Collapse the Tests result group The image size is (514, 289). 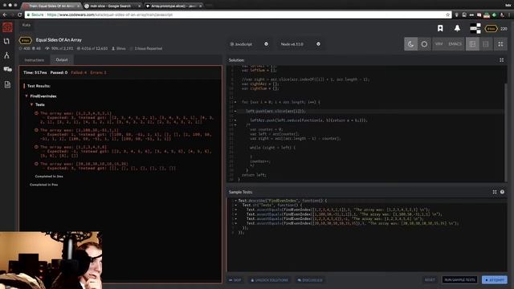pyautogui.click(x=31, y=104)
